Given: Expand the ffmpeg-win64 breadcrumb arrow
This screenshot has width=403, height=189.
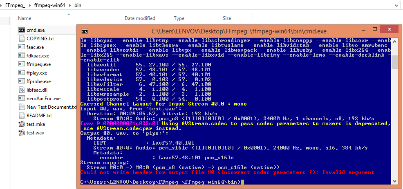Looking at the screenshot, I should point(69,5).
